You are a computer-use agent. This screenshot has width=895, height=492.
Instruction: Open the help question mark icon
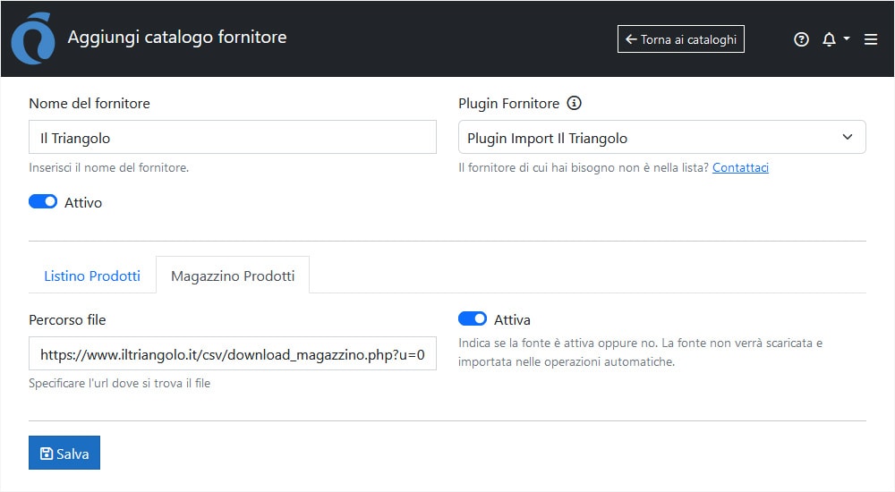point(801,39)
